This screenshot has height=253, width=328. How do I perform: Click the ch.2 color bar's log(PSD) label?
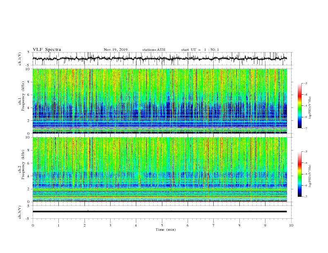(310, 176)
